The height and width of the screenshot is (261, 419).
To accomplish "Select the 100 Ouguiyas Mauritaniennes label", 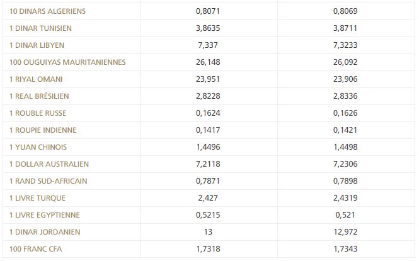I will tap(68, 62).
